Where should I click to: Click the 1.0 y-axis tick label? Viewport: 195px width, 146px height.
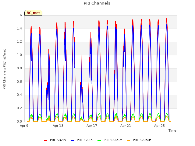(19, 55)
